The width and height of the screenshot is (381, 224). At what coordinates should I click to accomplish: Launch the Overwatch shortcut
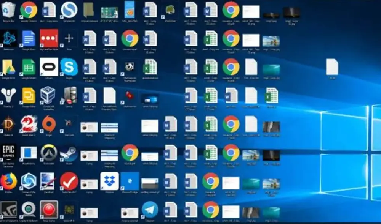(49, 152)
